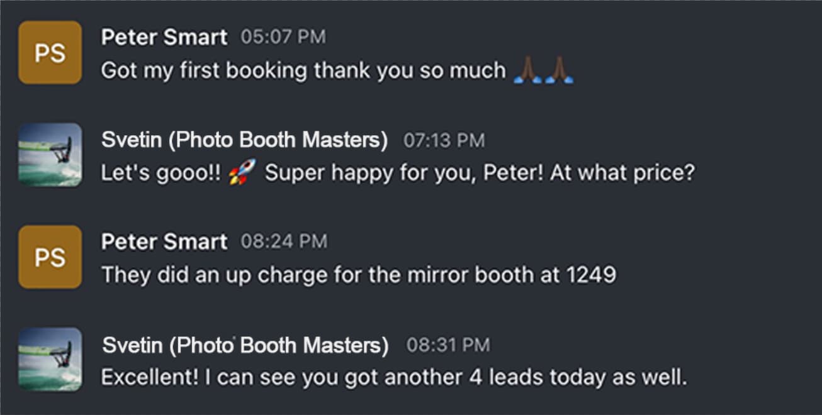
Task: Click the 08:24 PM timestamp
Action: tap(284, 241)
